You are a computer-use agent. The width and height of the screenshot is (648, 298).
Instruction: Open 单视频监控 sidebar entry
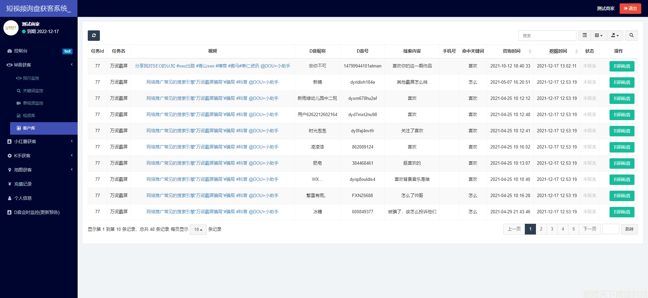(33, 103)
